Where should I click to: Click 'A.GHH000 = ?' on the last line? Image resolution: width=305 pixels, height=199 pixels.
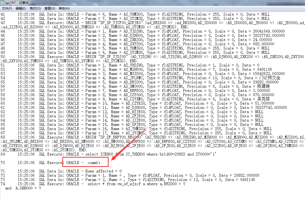pyautogui.click(x=28, y=188)
